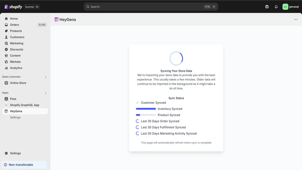The width and height of the screenshot is (302, 170).
Task: Click the Online Store icon
Action: 6,83
